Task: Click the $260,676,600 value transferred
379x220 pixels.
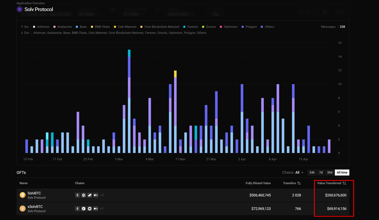Action: 336,195
